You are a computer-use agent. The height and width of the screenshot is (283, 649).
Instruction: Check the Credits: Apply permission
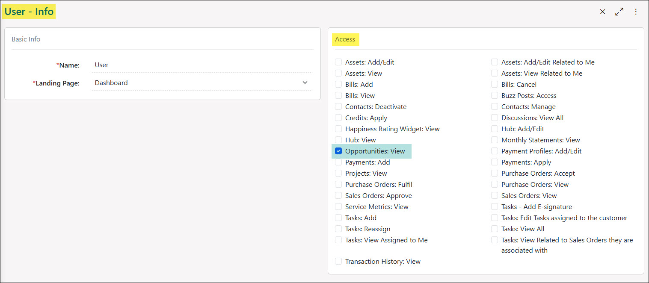pyautogui.click(x=338, y=118)
